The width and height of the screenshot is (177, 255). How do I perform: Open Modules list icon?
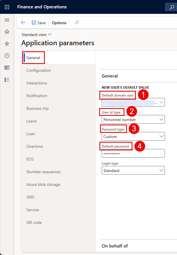pyautogui.click(x=7, y=80)
